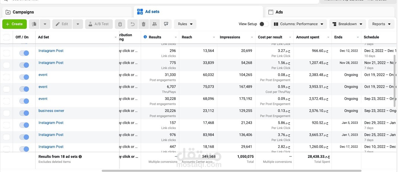Open the Rules dropdown
Screen dimensions: 398x172
click(x=185, y=24)
